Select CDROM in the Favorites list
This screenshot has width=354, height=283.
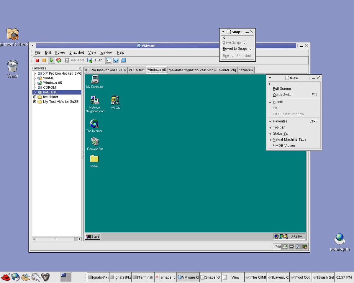[49, 88]
